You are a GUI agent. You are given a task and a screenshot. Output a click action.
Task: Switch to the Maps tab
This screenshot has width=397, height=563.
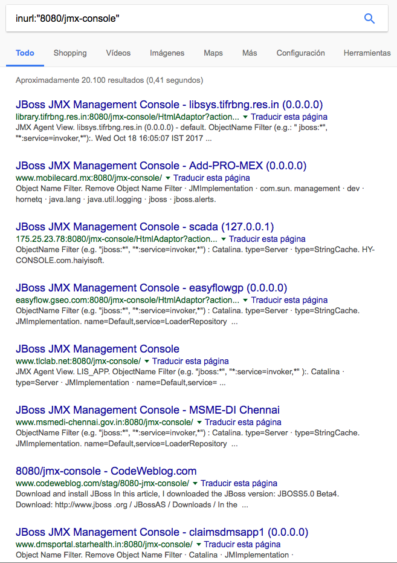tap(213, 53)
